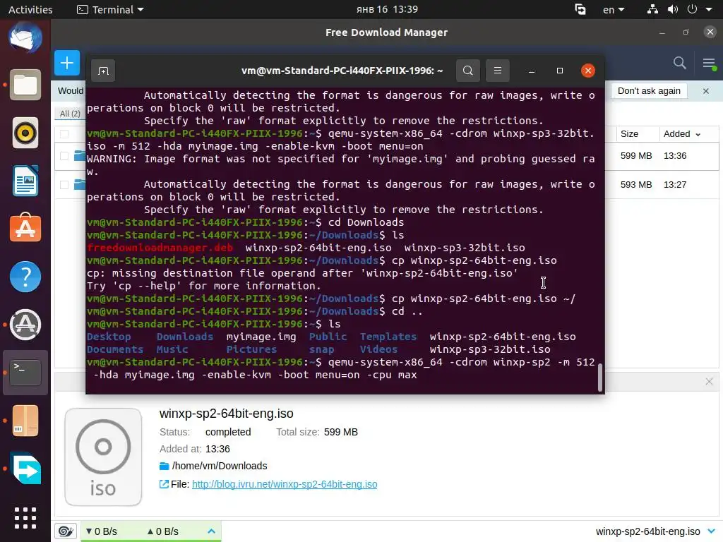Toggle snail mode in the status bar

click(66, 531)
